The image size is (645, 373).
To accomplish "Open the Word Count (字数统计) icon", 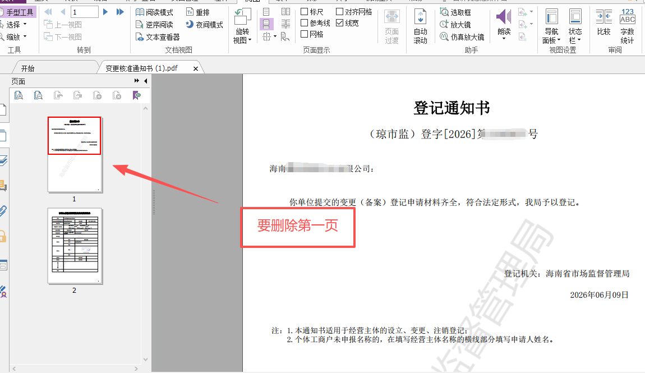I will (x=627, y=26).
